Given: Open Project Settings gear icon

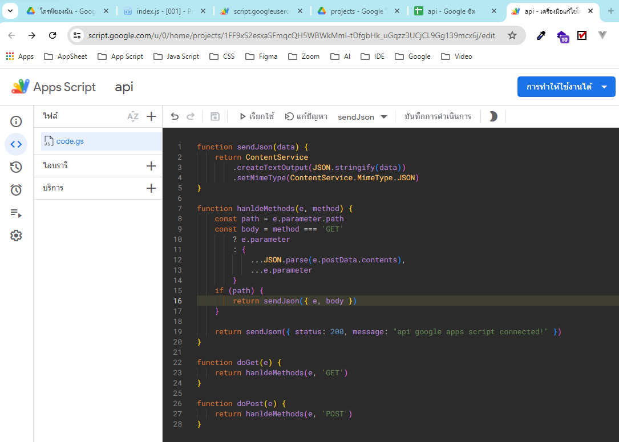Looking at the screenshot, I should pos(16,236).
